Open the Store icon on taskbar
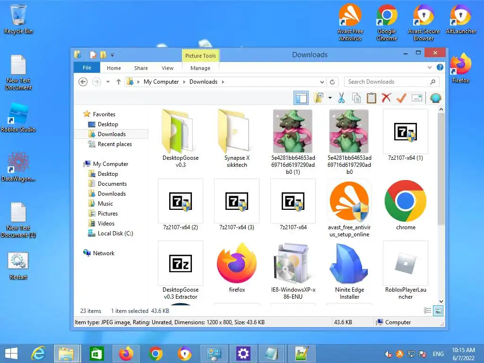The image size is (484, 363). 96,354
